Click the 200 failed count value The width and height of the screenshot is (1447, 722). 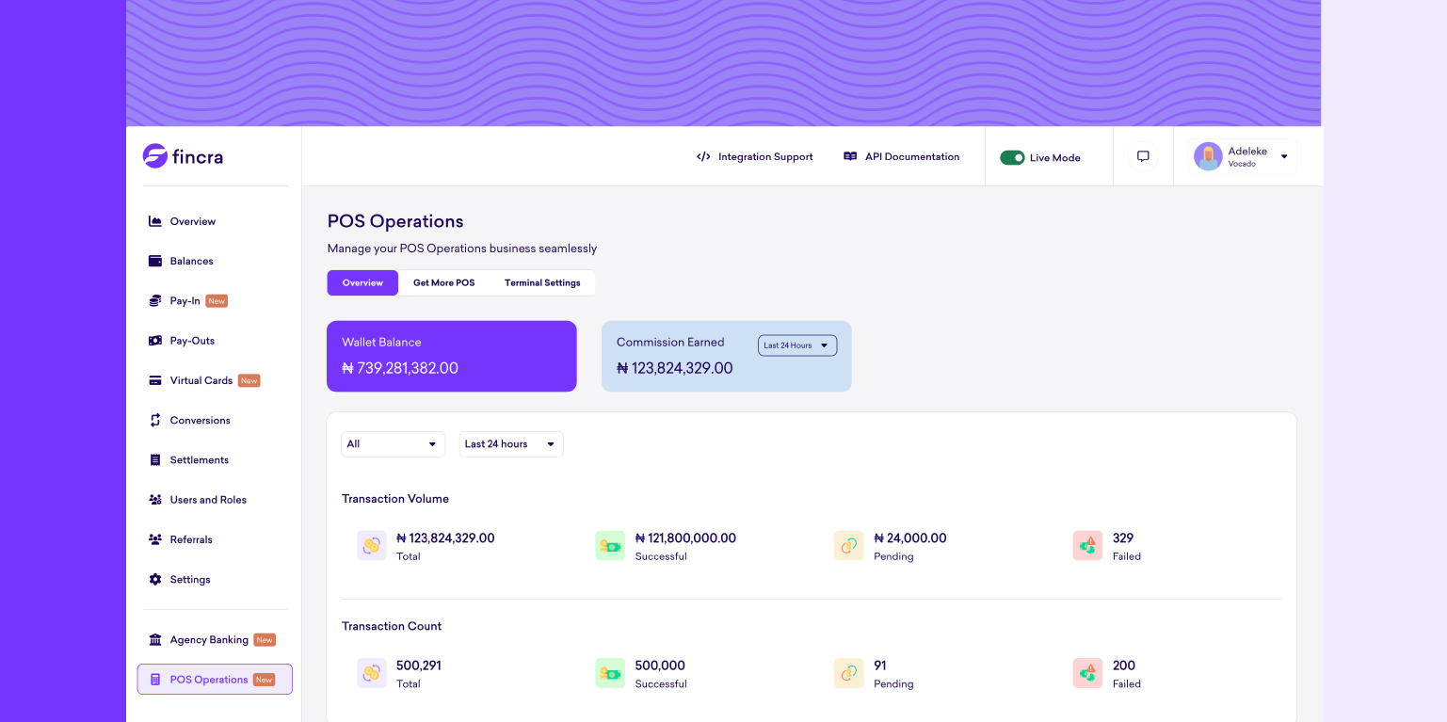point(1124,666)
